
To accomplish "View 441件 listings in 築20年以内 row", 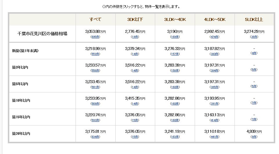I will pyautogui.click(x=214, y=137).
